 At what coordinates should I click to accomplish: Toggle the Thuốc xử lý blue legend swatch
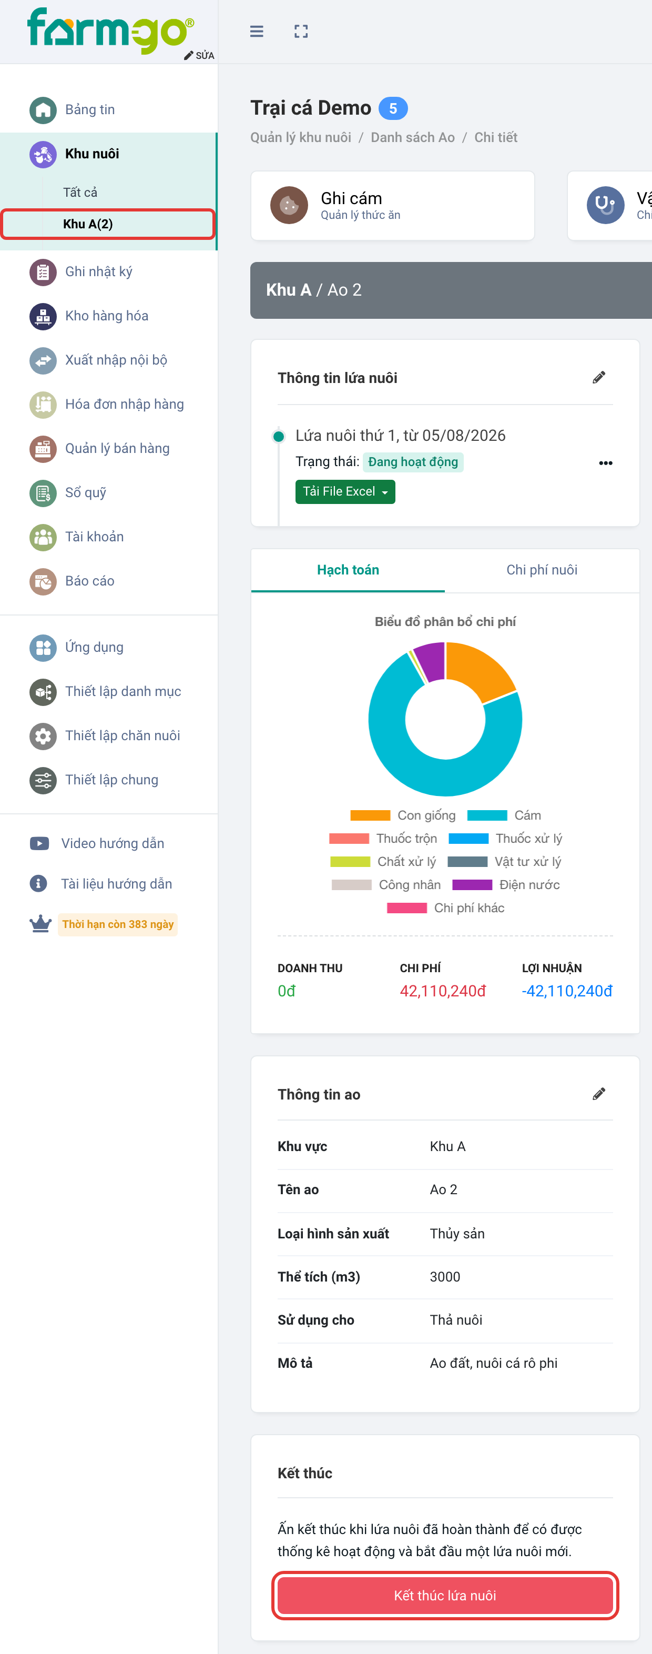(468, 839)
